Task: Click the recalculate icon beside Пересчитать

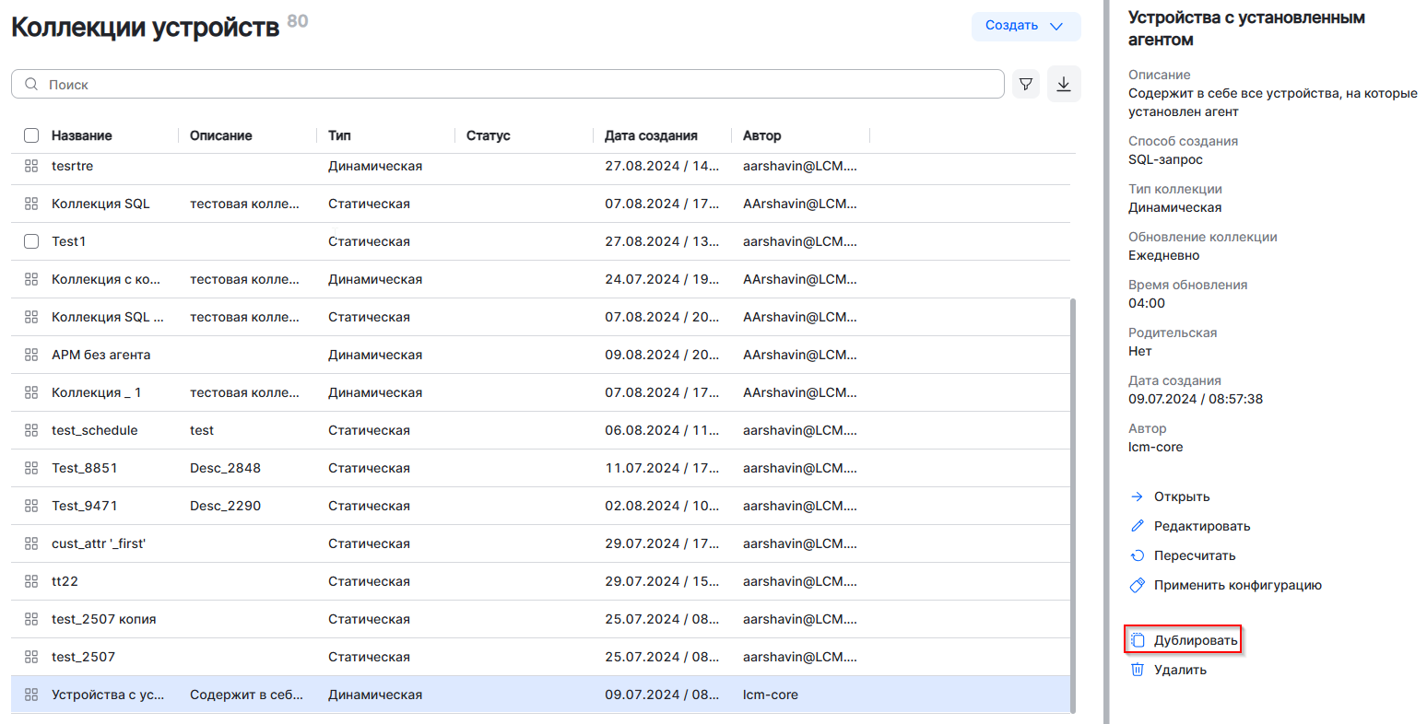Action: point(1138,555)
